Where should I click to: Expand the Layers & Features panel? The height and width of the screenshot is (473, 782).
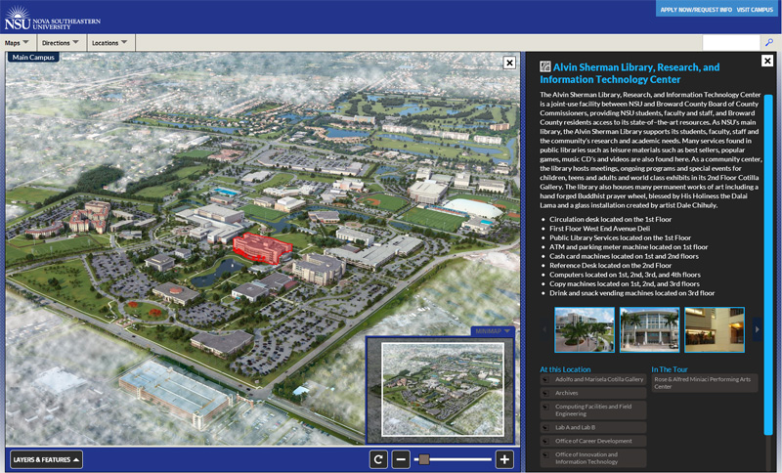pyautogui.click(x=46, y=459)
